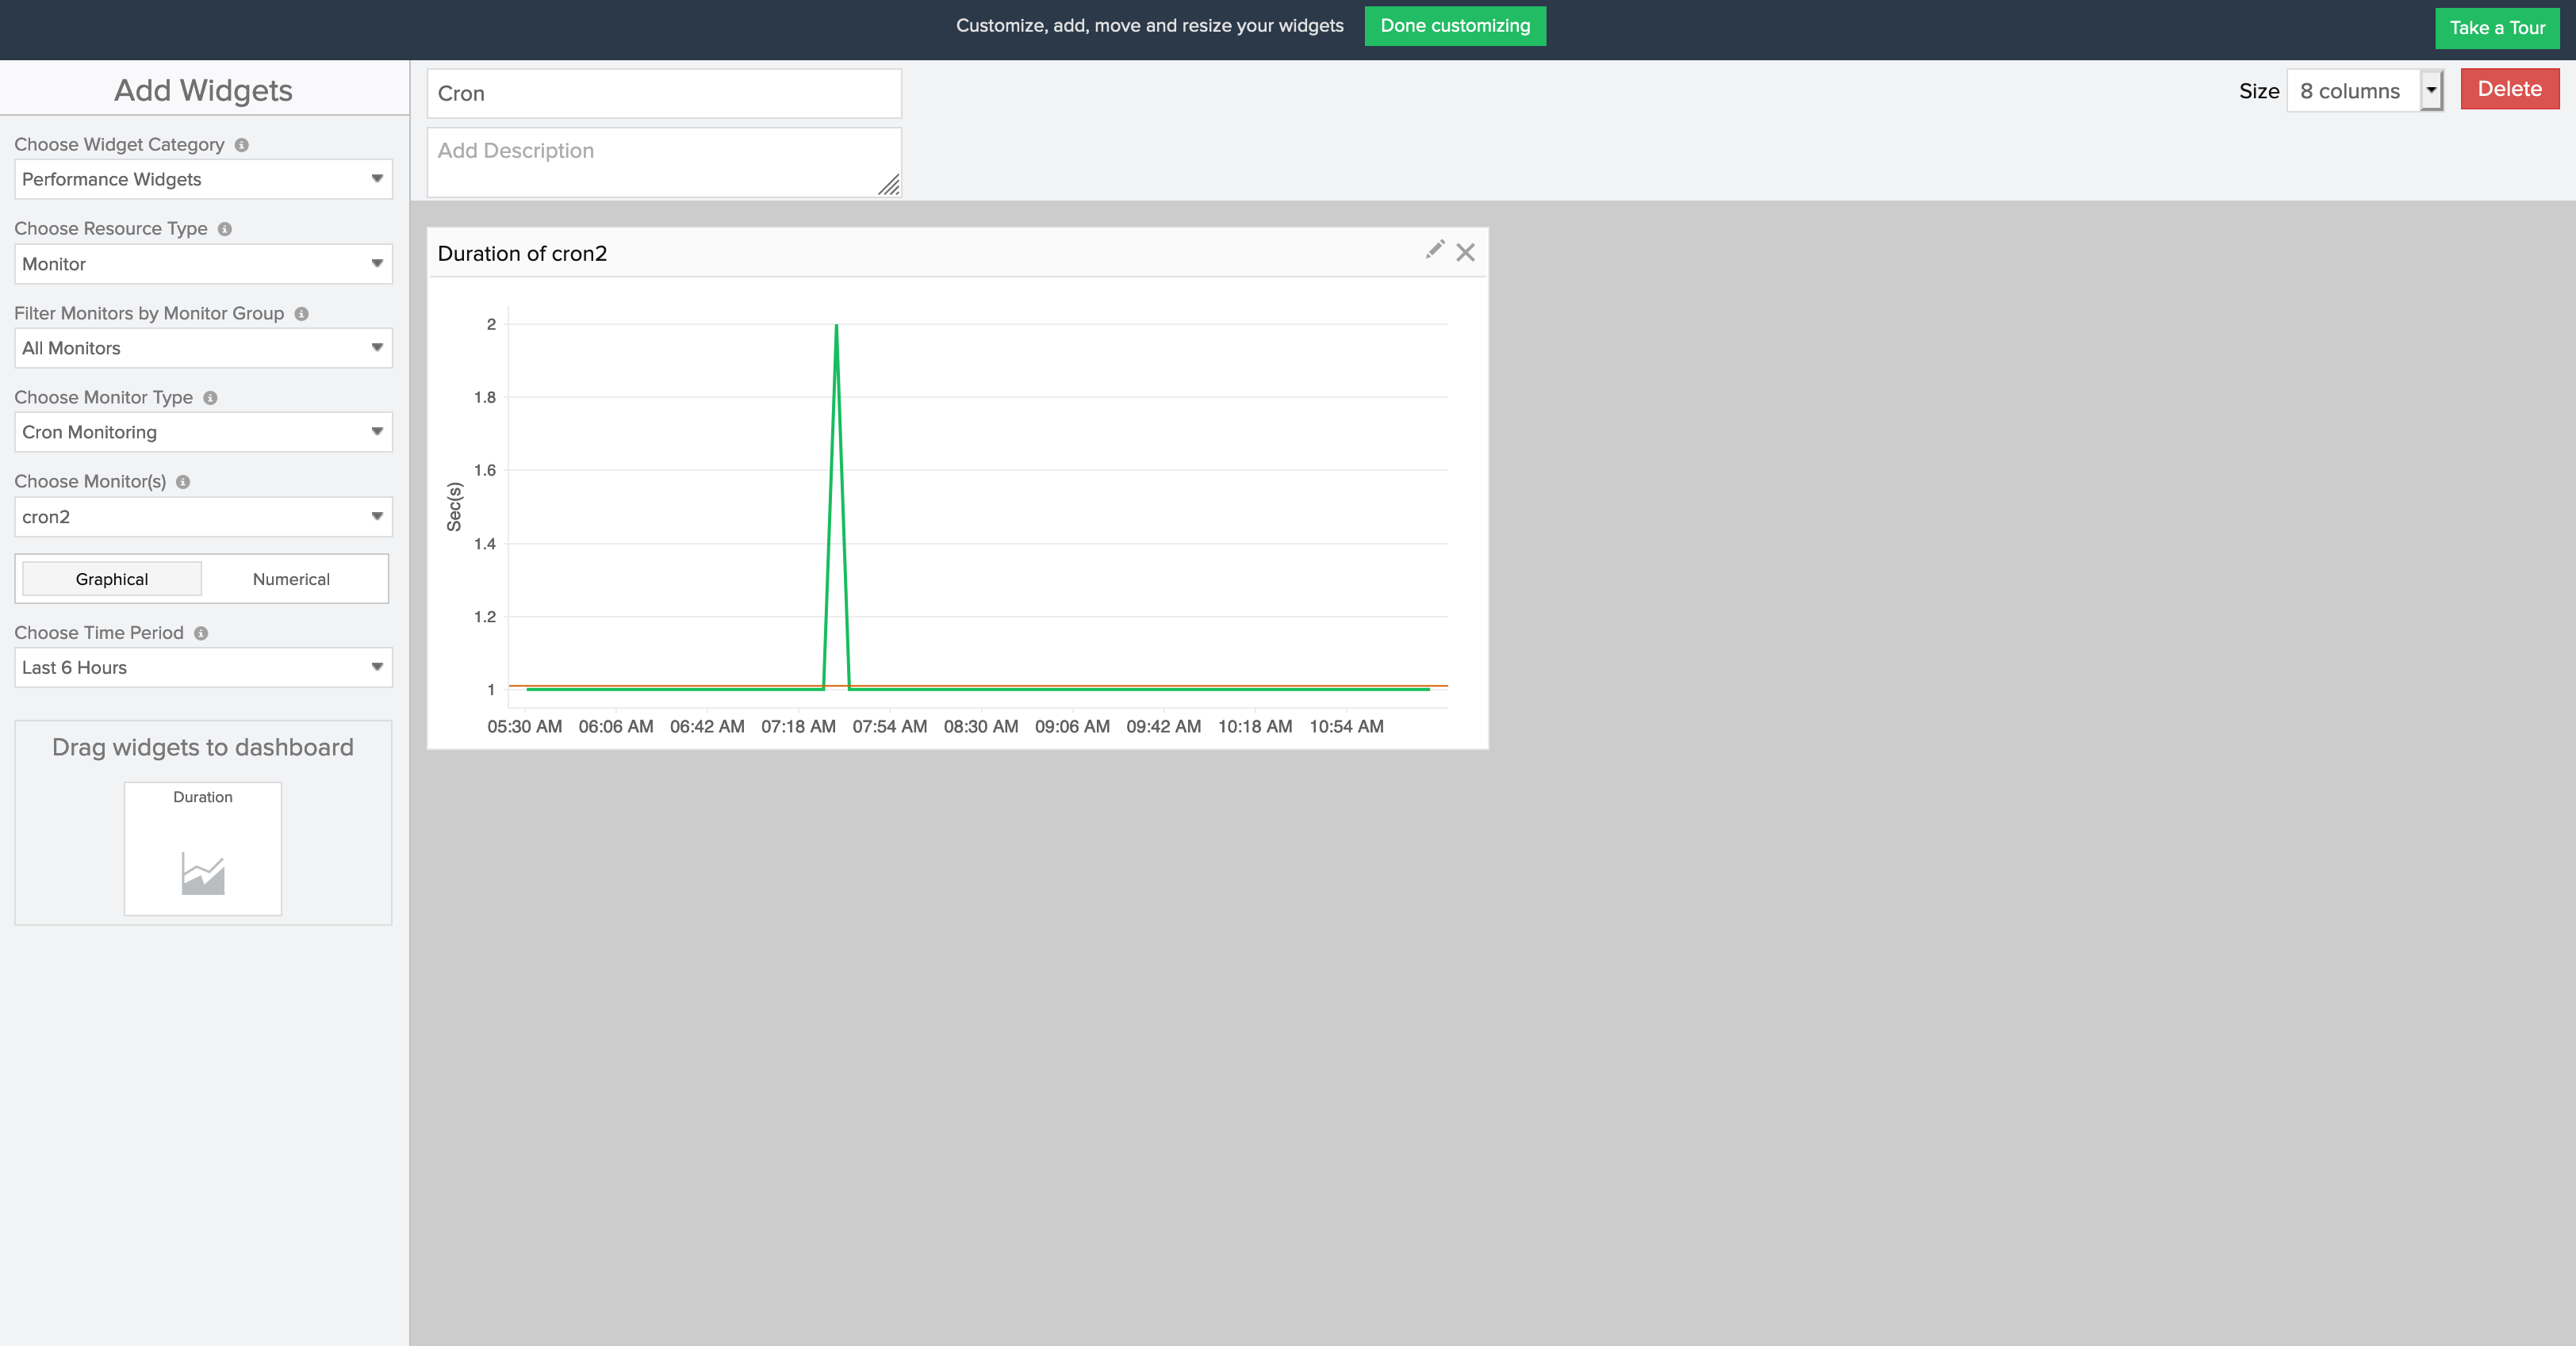The height and width of the screenshot is (1346, 2576).
Task: Click info icon beside Choose Monitor(s)
Action: pyautogui.click(x=183, y=482)
